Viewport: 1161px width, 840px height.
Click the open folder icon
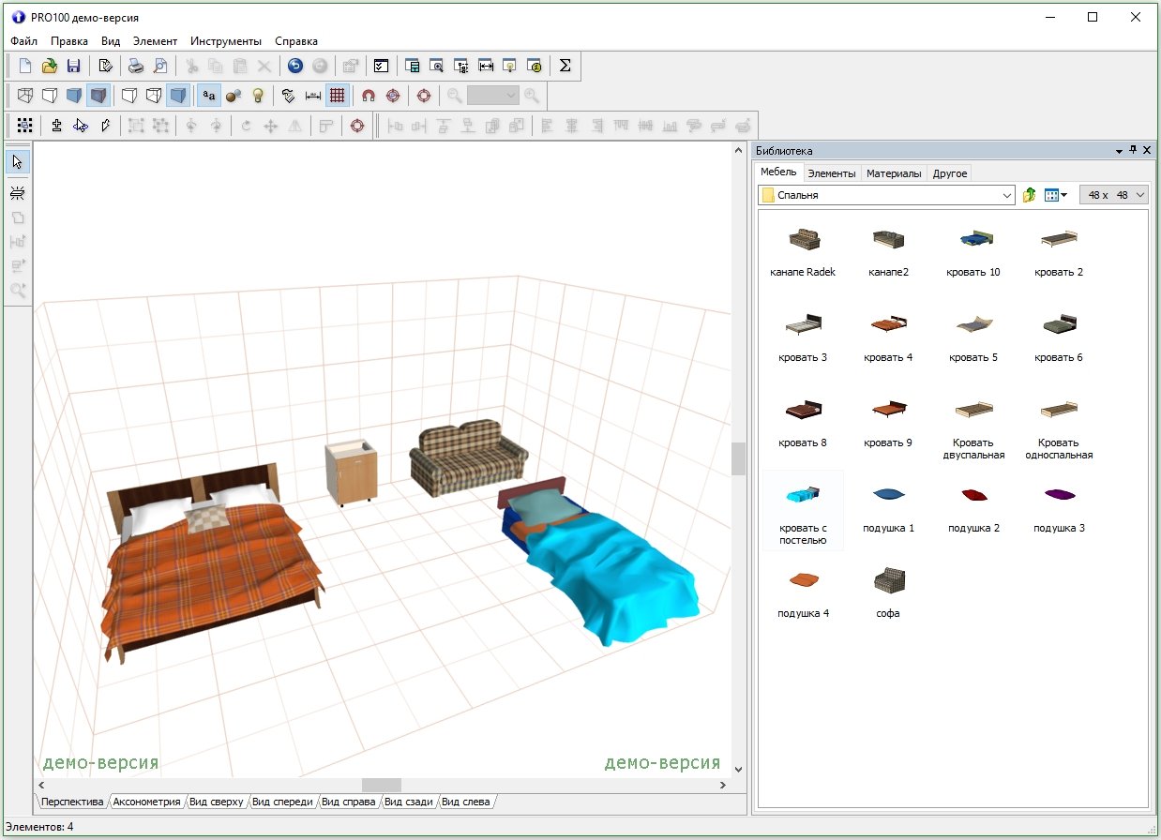[x=49, y=66]
